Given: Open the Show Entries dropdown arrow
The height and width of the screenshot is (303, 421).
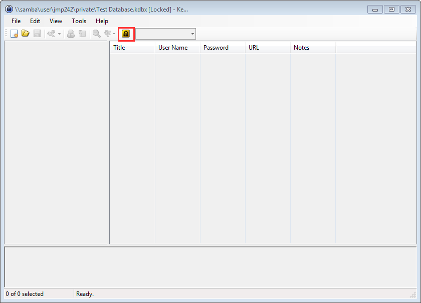Looking at the screenshot, I should point(114,34).
